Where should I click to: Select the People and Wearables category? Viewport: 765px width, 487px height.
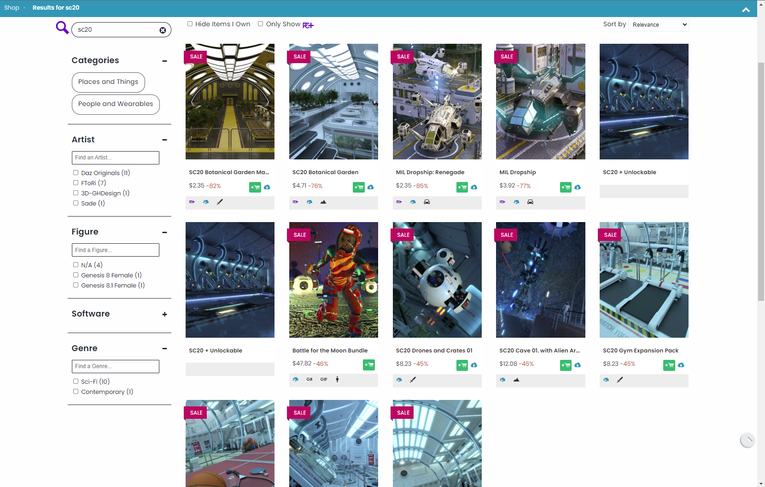click(x=116, y=104)
